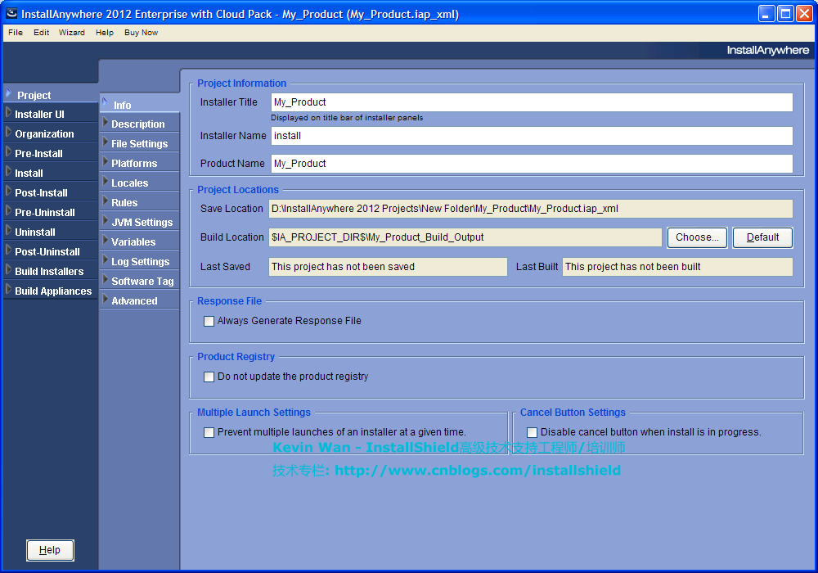The height and width of the screenshot is (573, 818).
Task: Open the Edit menu
Action: click(x=41, y=33)
